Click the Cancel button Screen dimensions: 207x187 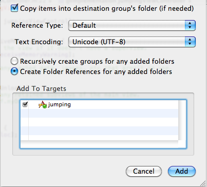pos(144,171)
